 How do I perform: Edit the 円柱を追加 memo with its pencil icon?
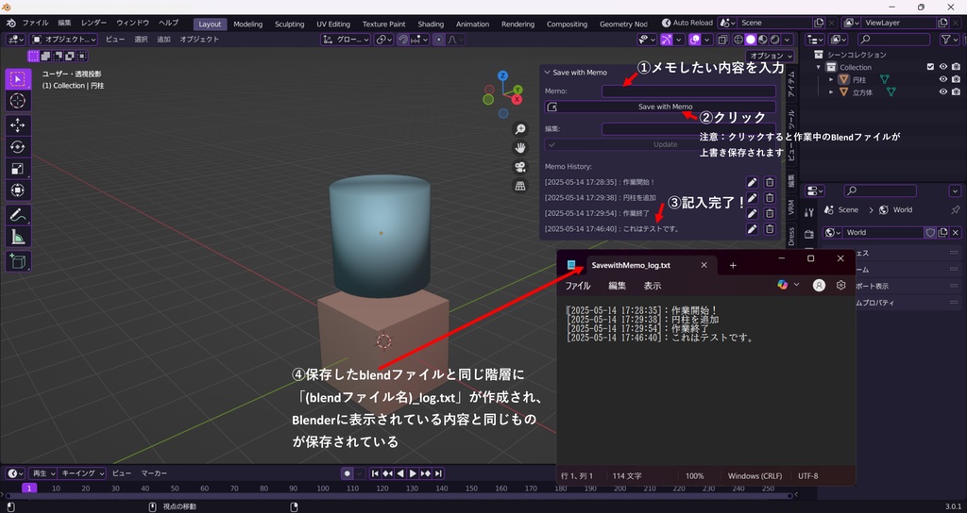click(752, 198)
